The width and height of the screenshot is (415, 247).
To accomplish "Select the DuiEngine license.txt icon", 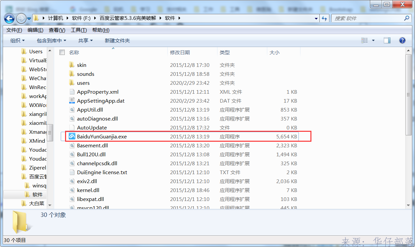I will pos(72,172).
